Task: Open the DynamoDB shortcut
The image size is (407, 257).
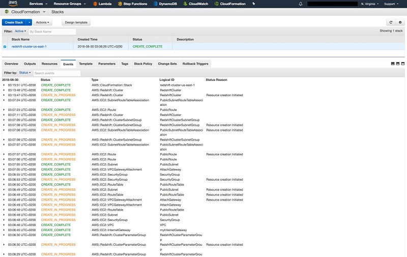Action: [x=165, y=4]
